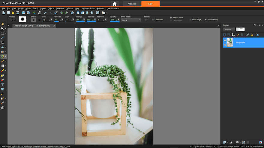
Task: Toggle the Show Overlay checkbox
Action: [206, 20]
